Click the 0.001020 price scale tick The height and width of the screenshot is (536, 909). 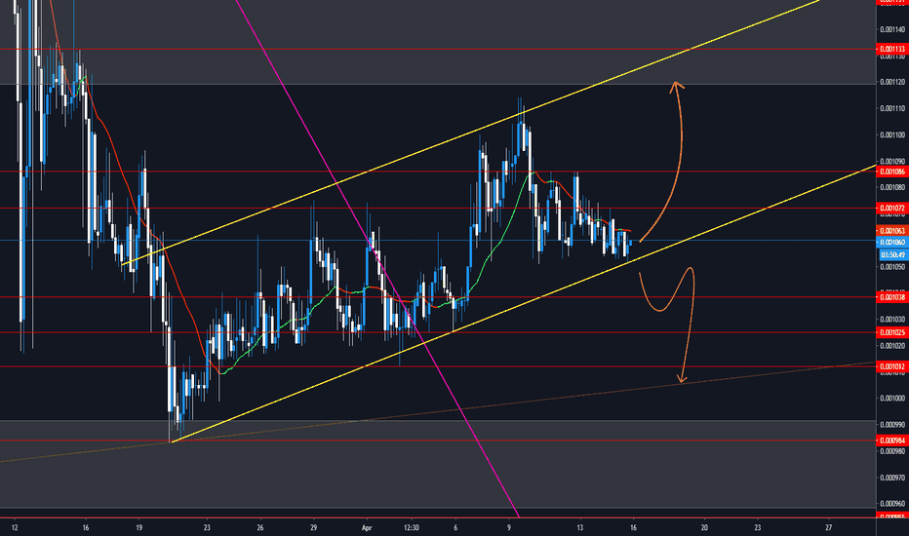tap(892, 346)
